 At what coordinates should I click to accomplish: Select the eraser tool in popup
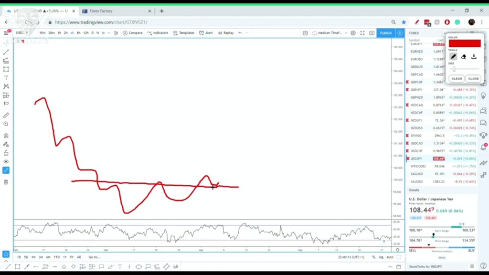click(464, 57)
